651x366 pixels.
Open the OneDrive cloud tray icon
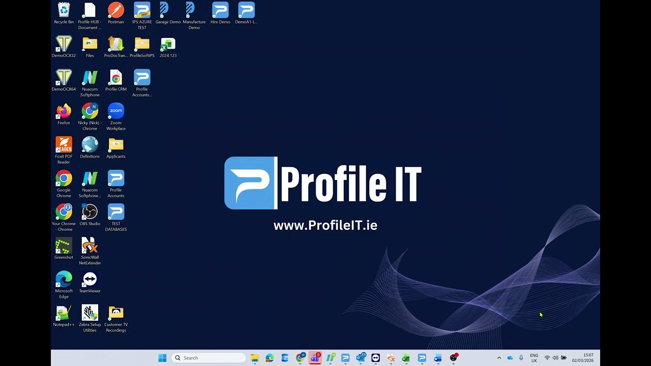pyautogui.click(x=510, y=358)
